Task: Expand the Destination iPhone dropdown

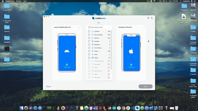Action: (x=144, y=27)
